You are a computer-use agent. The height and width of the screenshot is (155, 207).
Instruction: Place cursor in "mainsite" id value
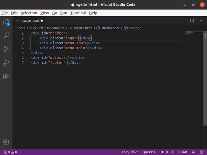pyautogui.click(x=59, y=58)
